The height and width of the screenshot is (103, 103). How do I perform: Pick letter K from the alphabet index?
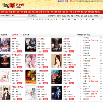57,20
